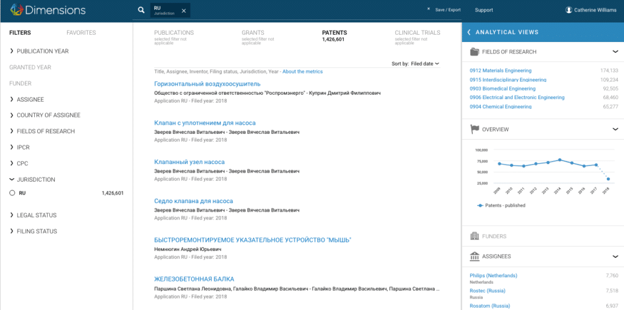Image resolution: width=624 pixels, height=310 pixels.
Task: Click the Save / Export button
Action: (x=447, y=10)
